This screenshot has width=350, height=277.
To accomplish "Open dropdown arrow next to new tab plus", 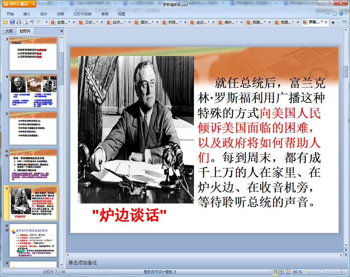I will (x=338, y=22).
